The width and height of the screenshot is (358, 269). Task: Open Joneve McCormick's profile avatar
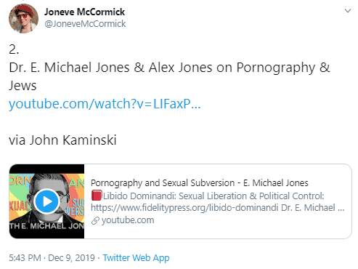tap(23, 18)
